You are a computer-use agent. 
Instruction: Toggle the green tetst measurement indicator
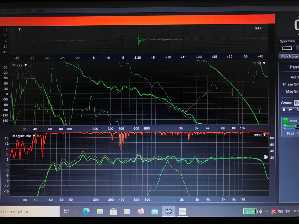286,121
